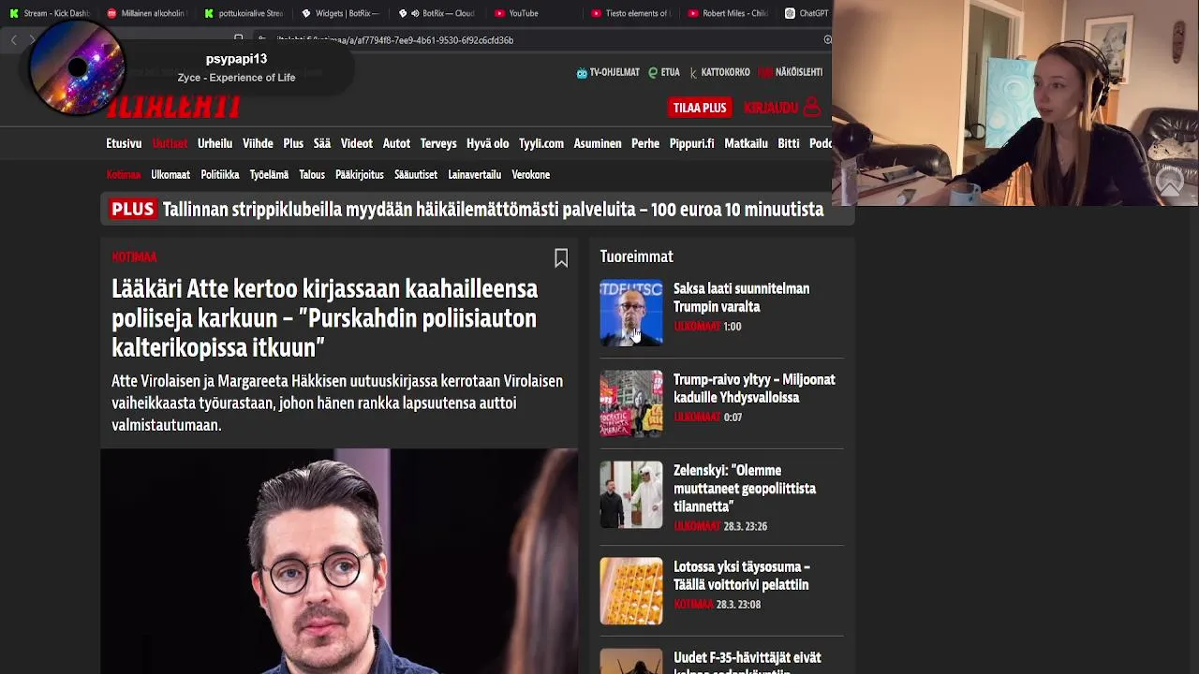Switch to the Tiesto elements tab
This screenshot has width=1199, height=674.
coord(631,13)
